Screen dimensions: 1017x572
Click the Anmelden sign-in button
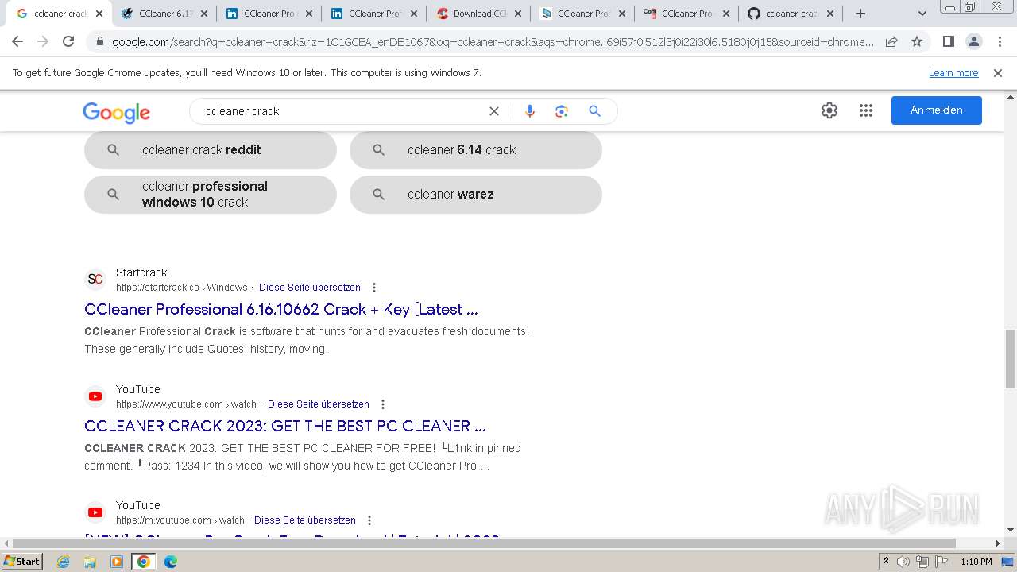click(937, 110)
